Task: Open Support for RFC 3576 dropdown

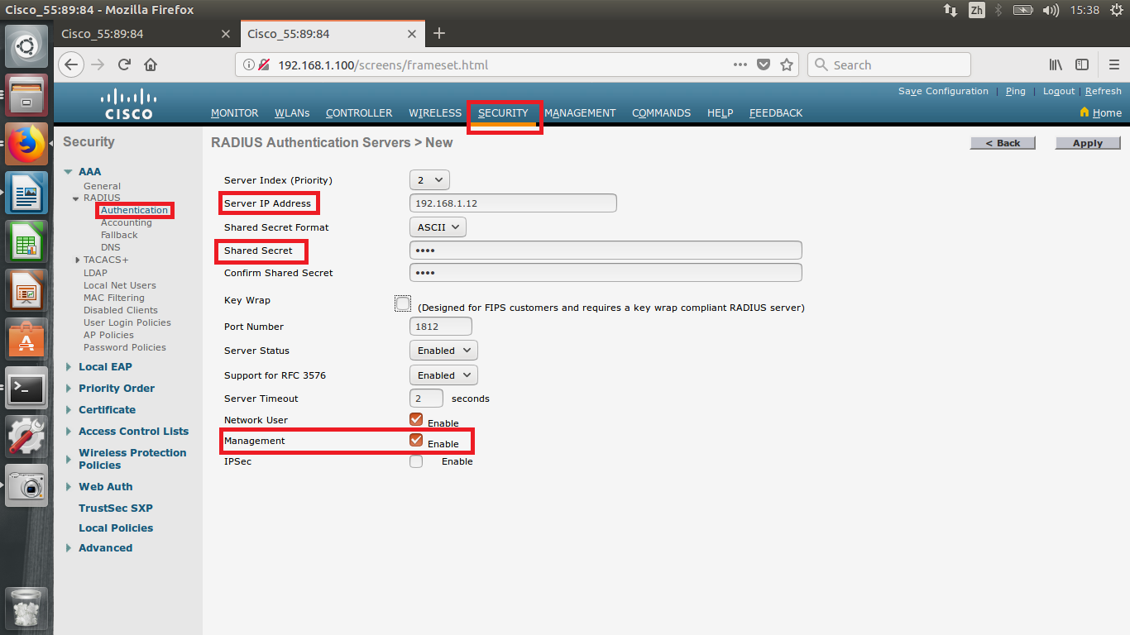Action: [443, 375]
